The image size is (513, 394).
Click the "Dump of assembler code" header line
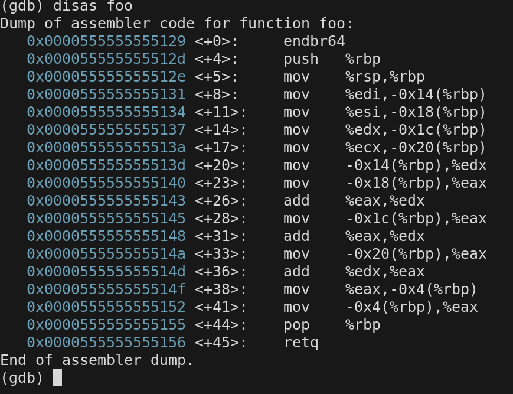click(x=177, y=24)
